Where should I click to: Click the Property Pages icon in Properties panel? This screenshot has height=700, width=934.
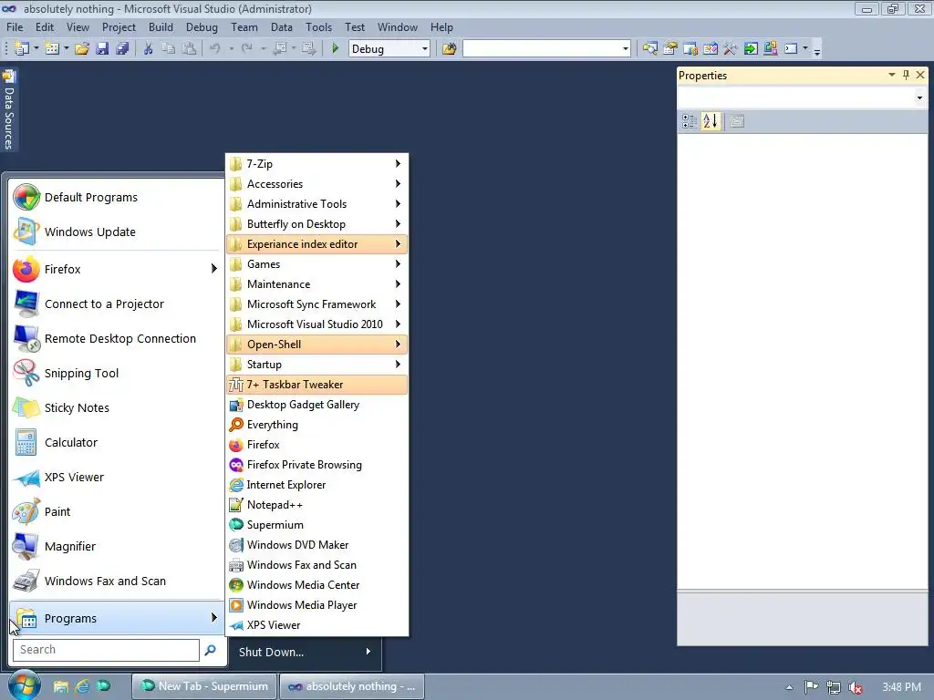pyautogui.click(x=737, y=121)
